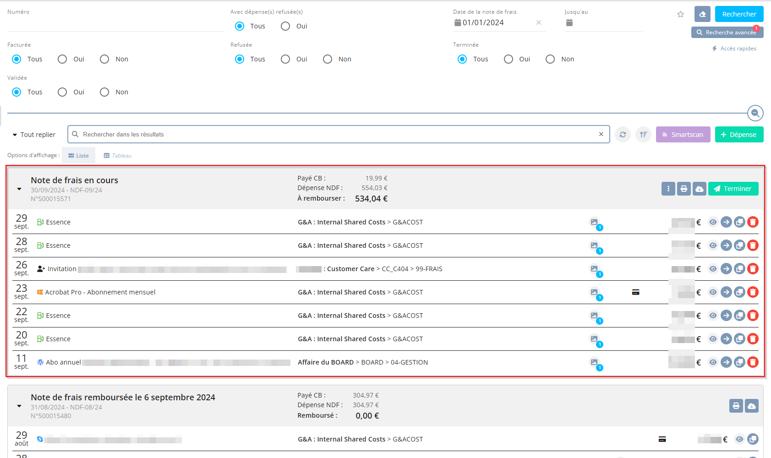This screenshot has width=771, height=458.
Task: Select Non under Terminée
Action: point(550,59)
